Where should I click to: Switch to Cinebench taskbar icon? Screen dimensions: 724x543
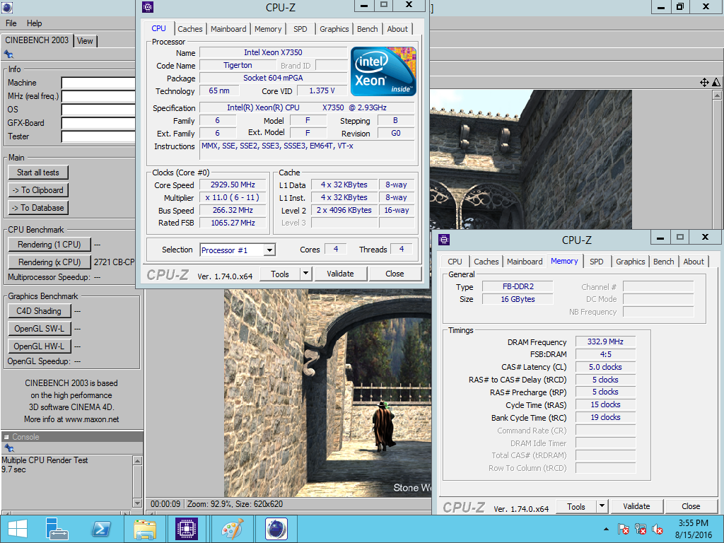[276, 529]
